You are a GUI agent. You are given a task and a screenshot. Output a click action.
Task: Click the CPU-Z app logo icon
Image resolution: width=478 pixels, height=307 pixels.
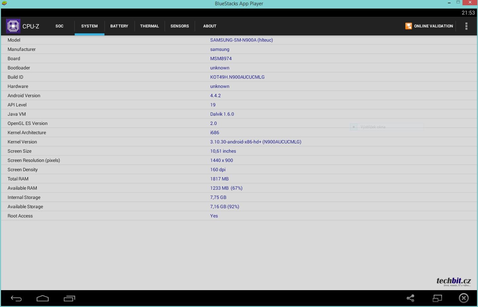tap(13, 26)
